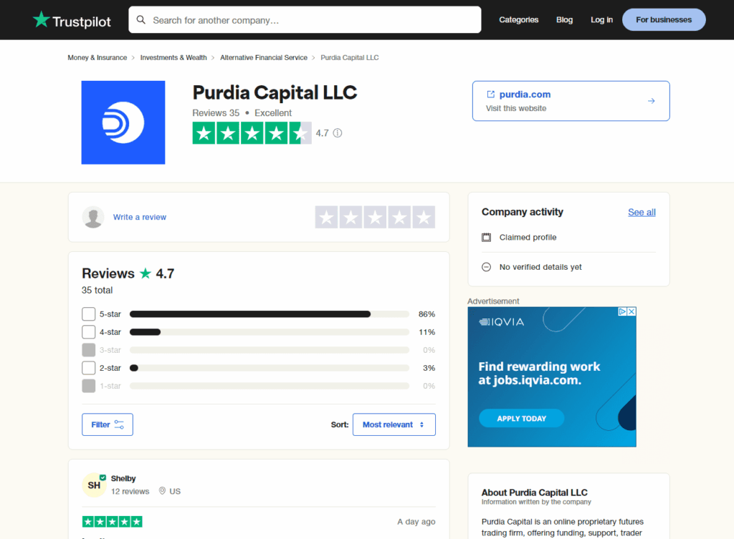Viewport: 734px width, 539px height.
Task: Visit the purdia.com website link
Action: 525,94
